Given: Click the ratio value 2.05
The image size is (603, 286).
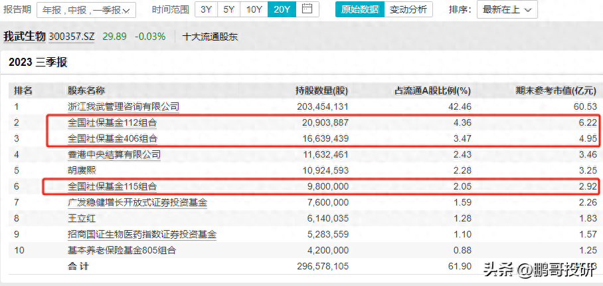Looking at the screenshot, I should pyautogui.click(x=463, y=187).
